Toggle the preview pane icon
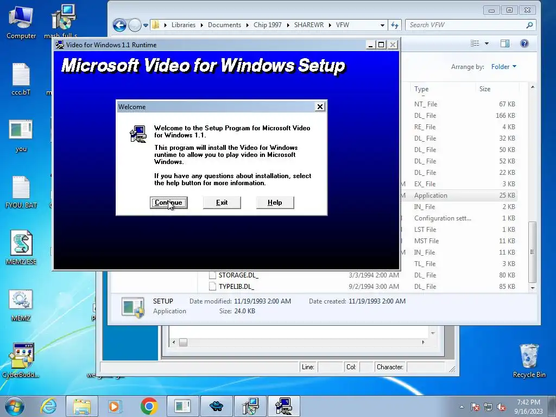 pos(505,43)
